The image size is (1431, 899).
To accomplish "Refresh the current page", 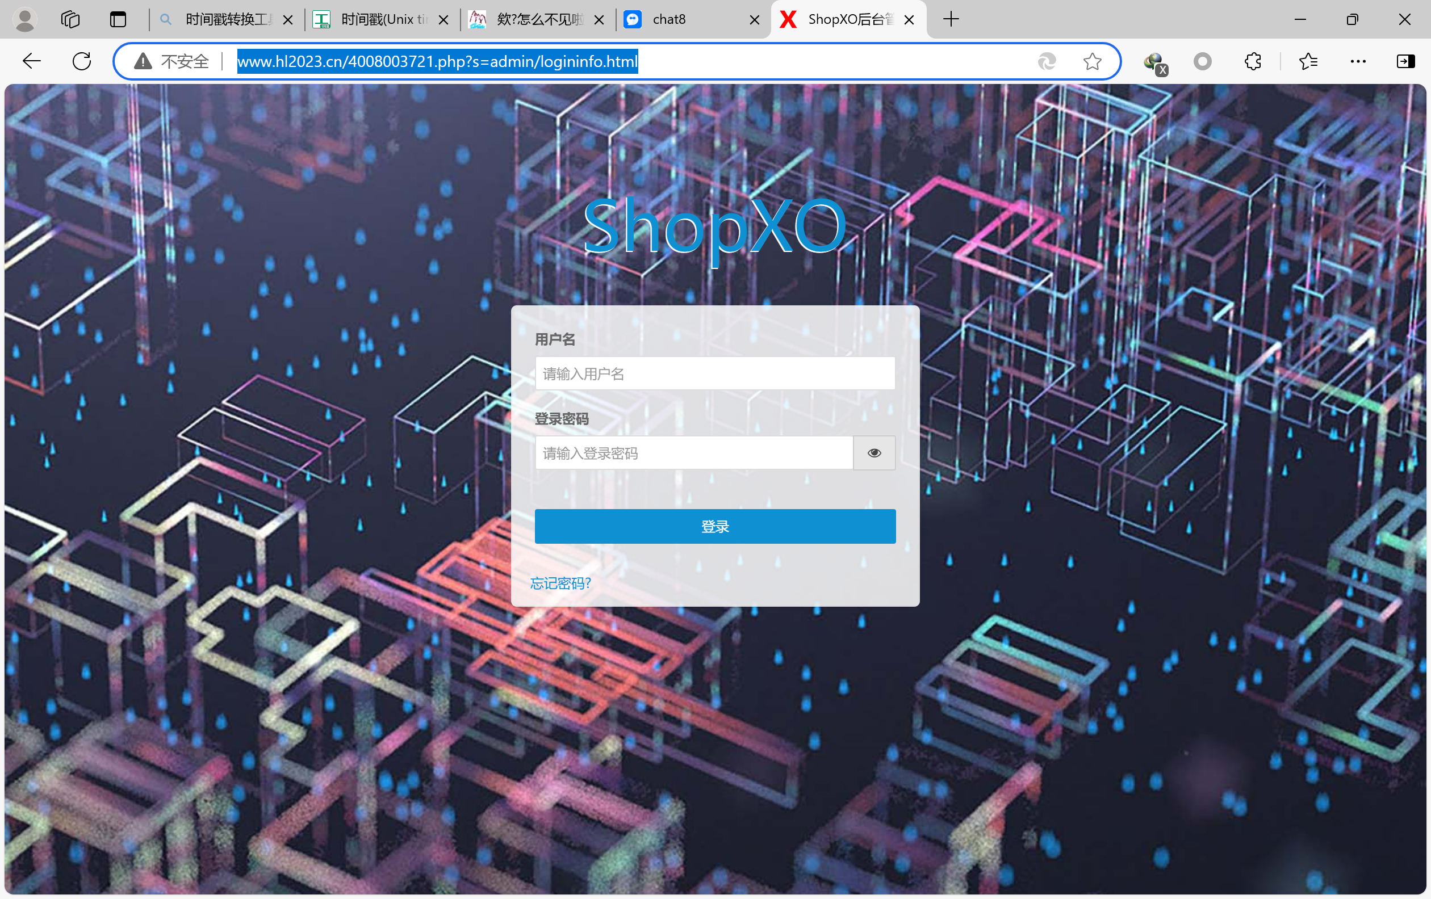I will tap(81, 61).
